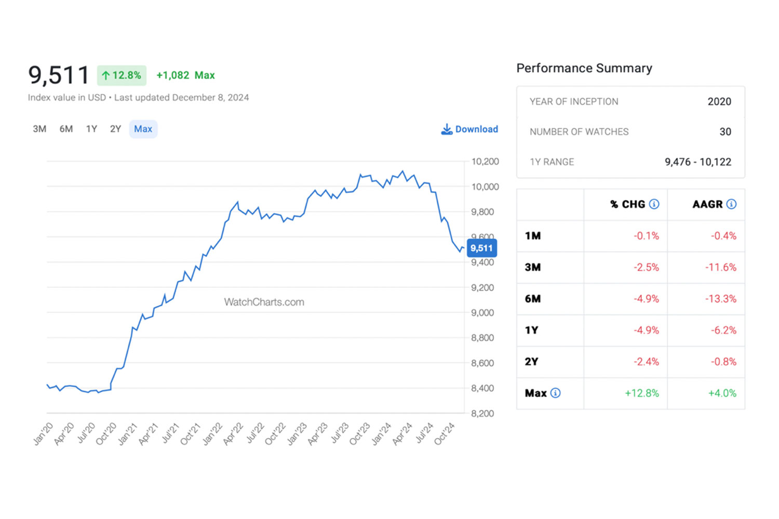Click the download arrow icon
Image resolution: width=779 pixels, height=519 pixels.
(447, 129)
